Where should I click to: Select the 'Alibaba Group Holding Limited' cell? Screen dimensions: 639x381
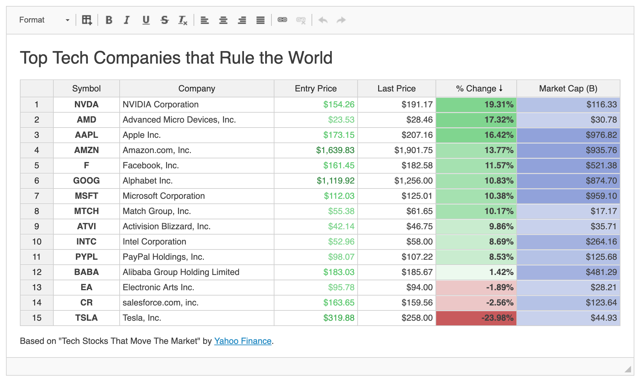point(197,272)
